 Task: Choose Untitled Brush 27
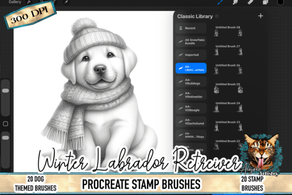coord(228,50)
